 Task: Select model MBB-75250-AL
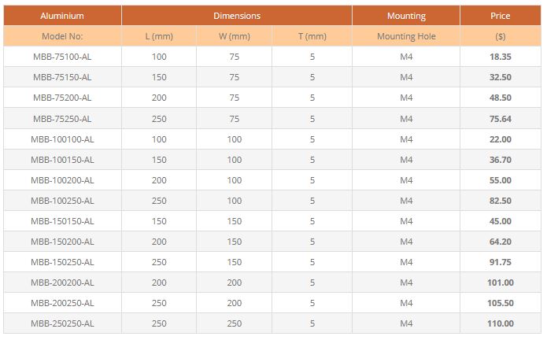click(x=62, y=119)
